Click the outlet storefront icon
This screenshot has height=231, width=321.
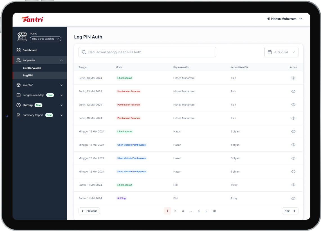22,36
